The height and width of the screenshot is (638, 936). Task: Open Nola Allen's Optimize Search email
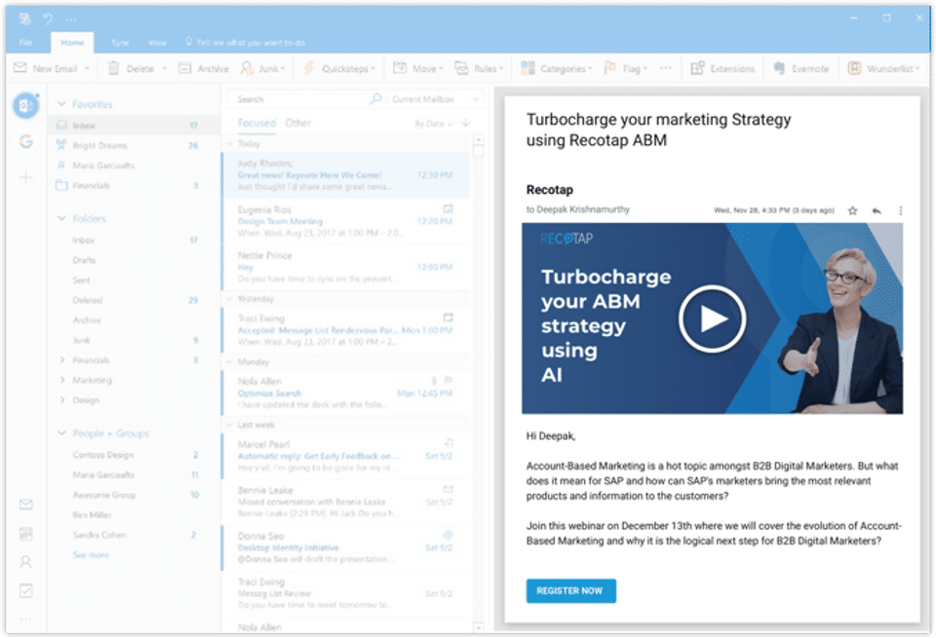point(345,393)
